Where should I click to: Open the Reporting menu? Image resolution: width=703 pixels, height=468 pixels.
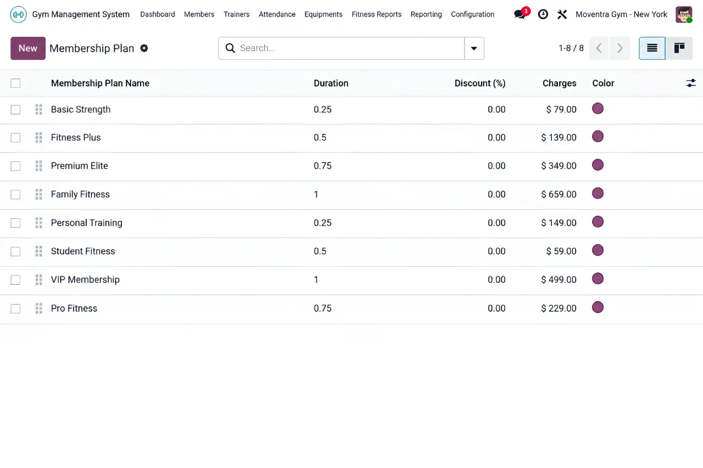(426, 14)
